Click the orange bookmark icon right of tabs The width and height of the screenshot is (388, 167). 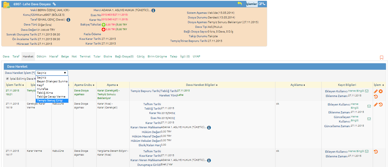pos(382,58)
